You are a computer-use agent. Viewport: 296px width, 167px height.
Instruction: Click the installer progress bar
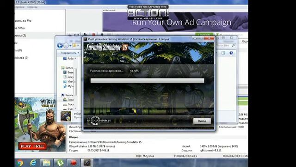pos(147,81)
